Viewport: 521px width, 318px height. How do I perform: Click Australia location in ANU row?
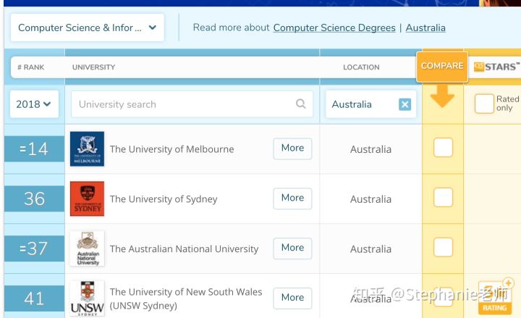(x=370, y=249)
